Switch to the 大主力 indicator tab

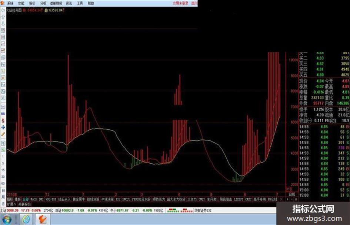pyautogui.click(x=192, y=199)
